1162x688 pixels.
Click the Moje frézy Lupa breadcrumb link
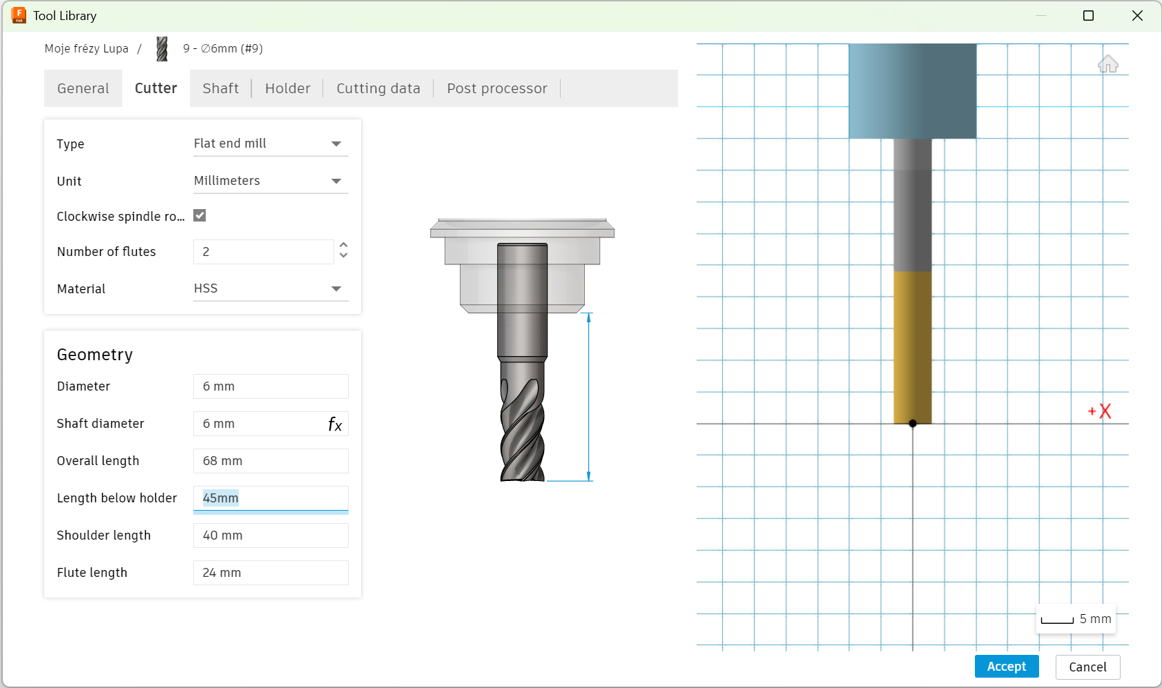point(86,48)
